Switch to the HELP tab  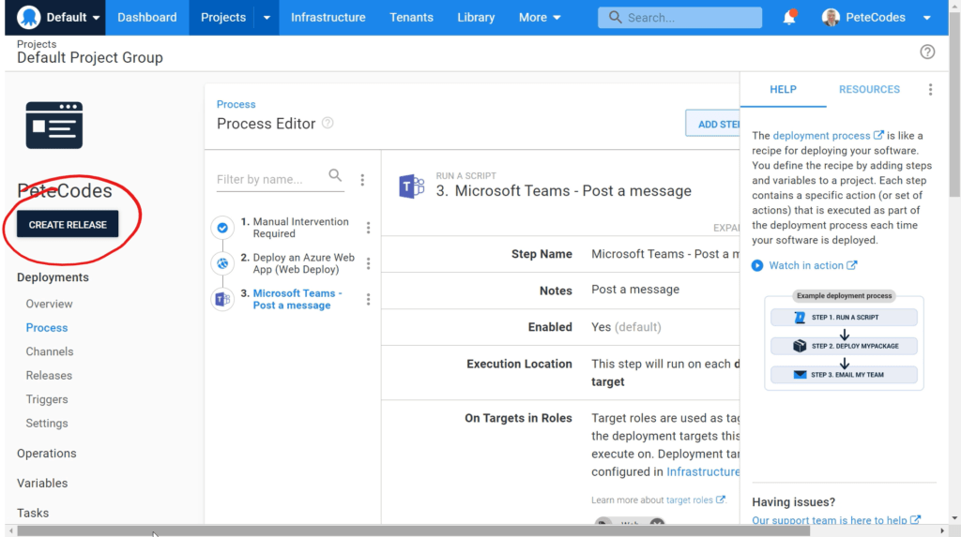783,89
